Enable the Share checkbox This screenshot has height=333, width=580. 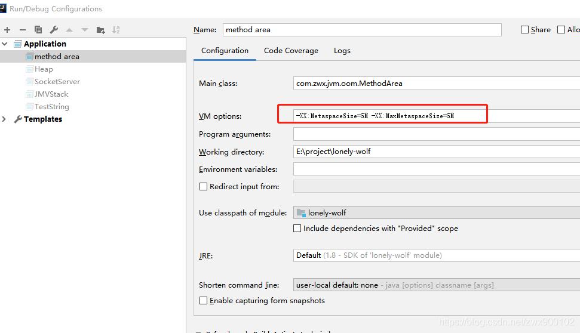[x=525, y=30]
